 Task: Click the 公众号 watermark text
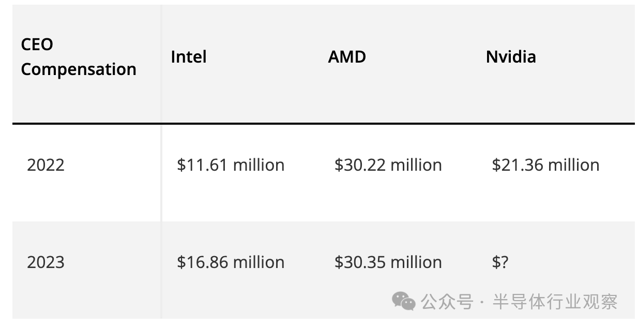pyautogui.click(x=447, y=301)
